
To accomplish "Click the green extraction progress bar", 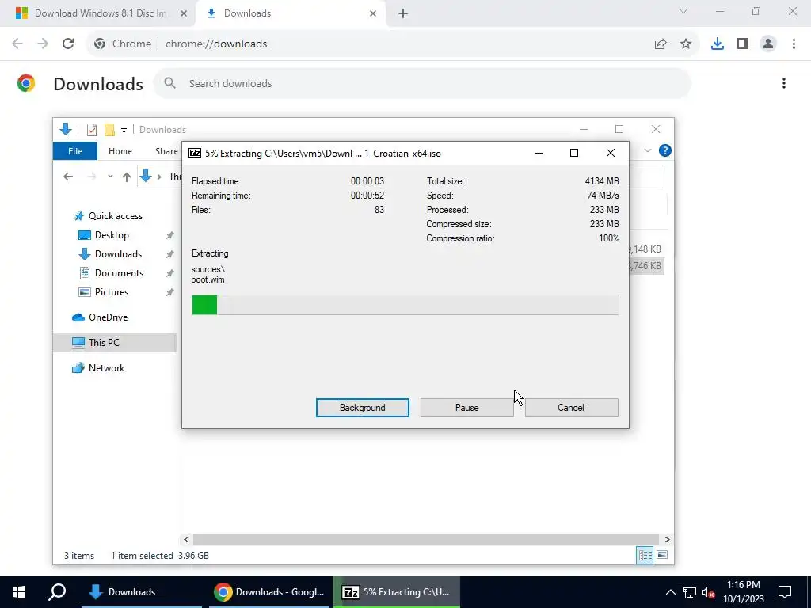I will click(405, 305).
